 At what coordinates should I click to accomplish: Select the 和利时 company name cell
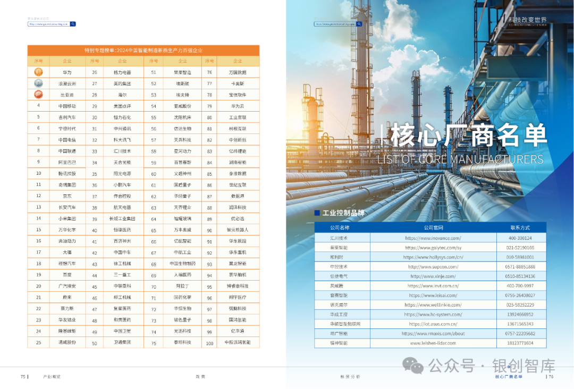(x=342, y=257)
